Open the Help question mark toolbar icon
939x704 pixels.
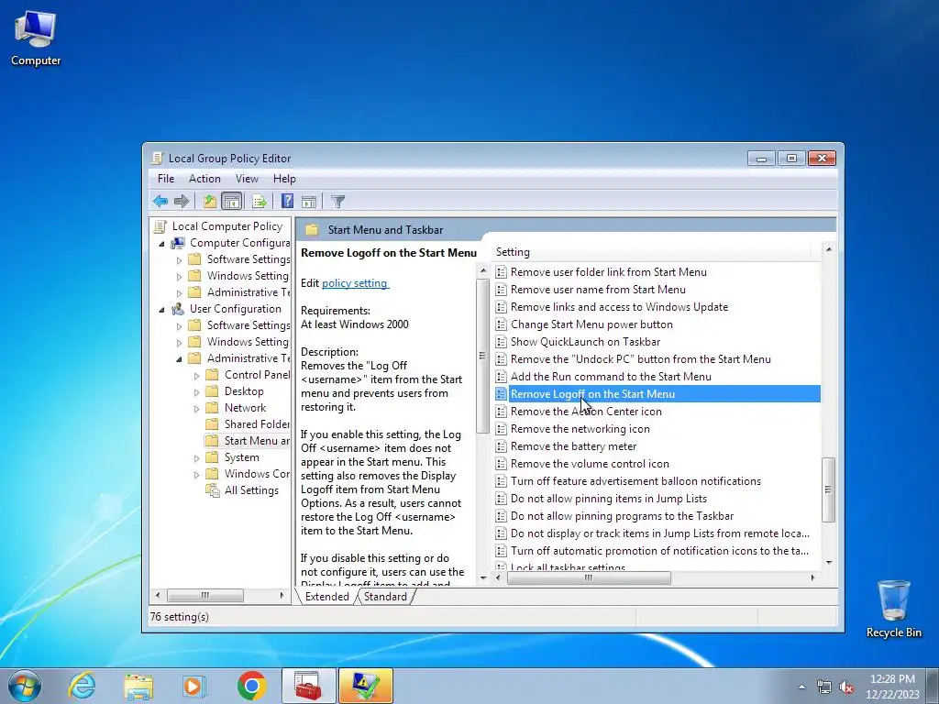pyautogui.click(x=287, y=201)
